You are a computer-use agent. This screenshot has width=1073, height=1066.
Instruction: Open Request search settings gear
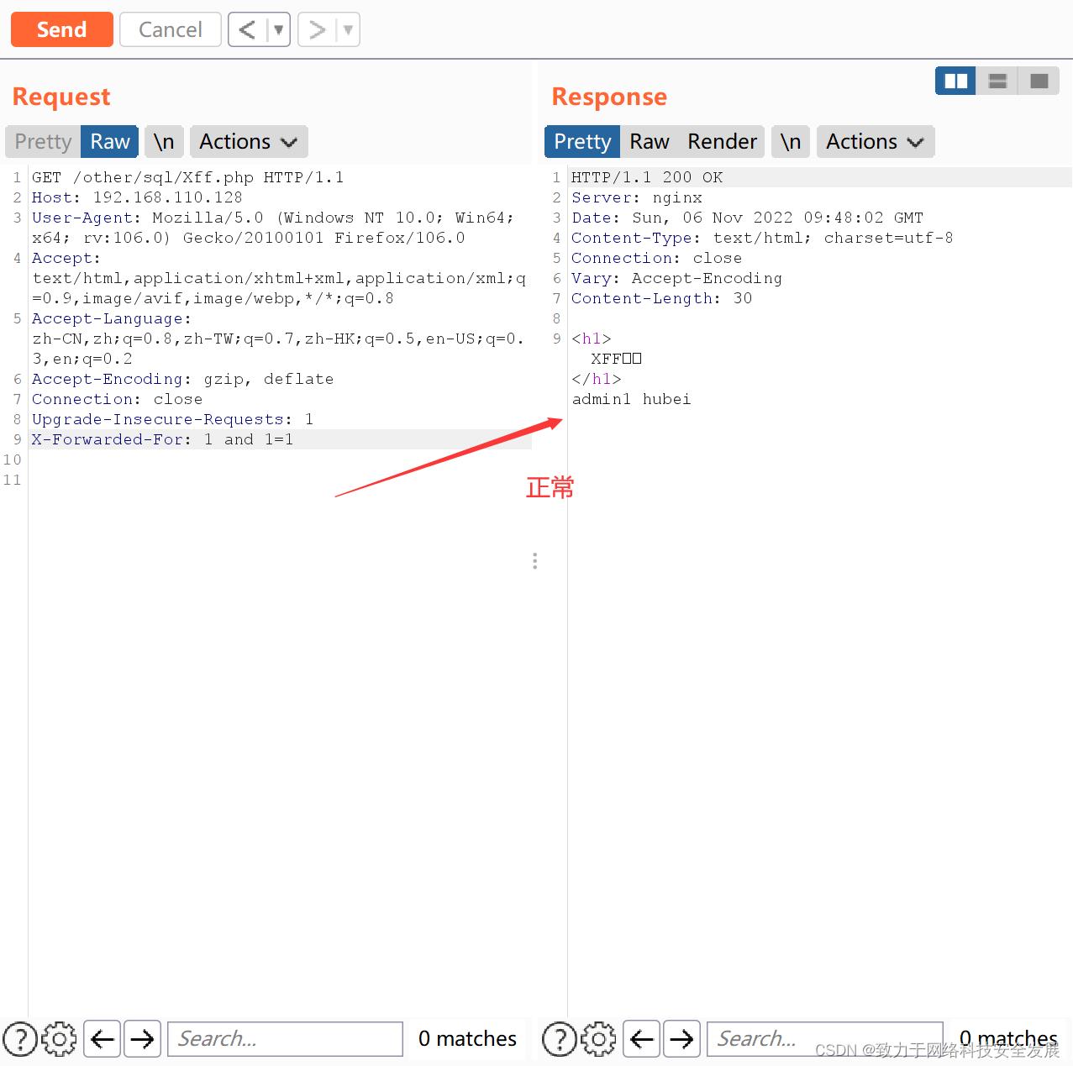59,1039
